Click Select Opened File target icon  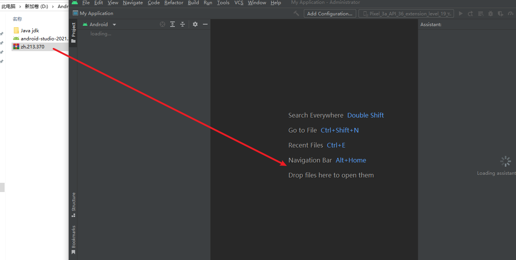pos(163,24)
